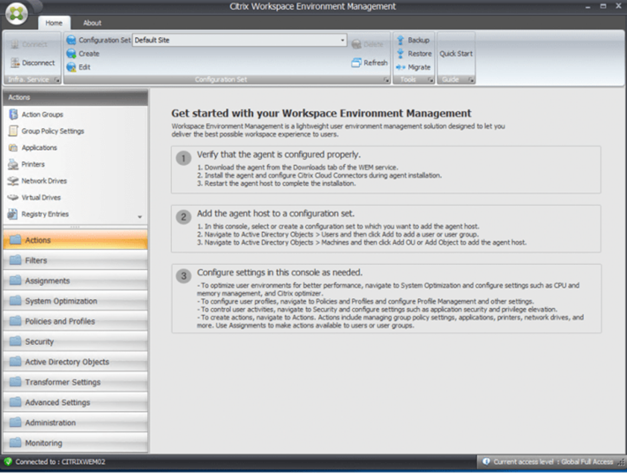Click the Create configuration set icon

[71, 53]
